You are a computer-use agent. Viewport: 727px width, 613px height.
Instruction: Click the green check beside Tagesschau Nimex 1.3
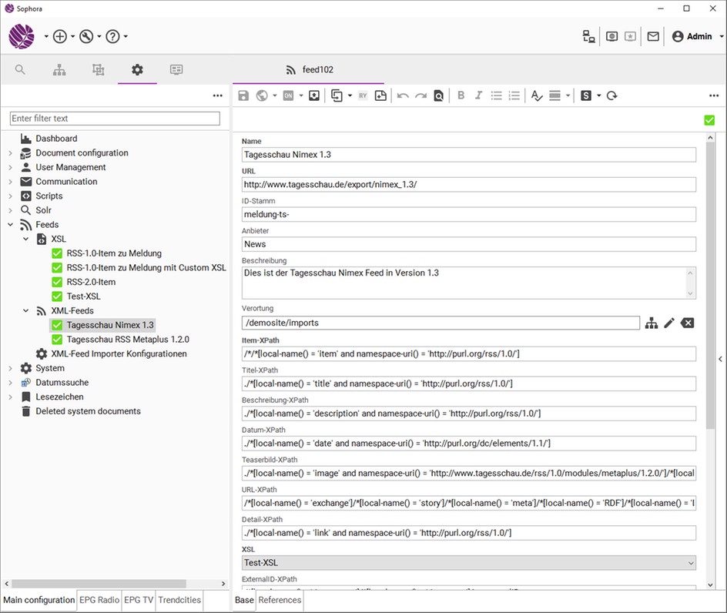tap(57, 325)
